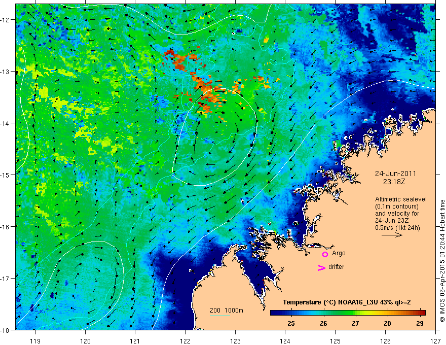This screenshot has height=345, width=446.
Task: Click the 0.5m/s velocity scale arrow
Action: [392, 235]
